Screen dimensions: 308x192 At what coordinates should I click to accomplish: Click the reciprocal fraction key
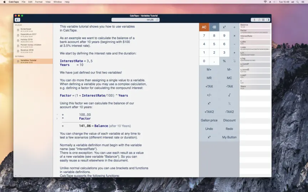[229, 103]
